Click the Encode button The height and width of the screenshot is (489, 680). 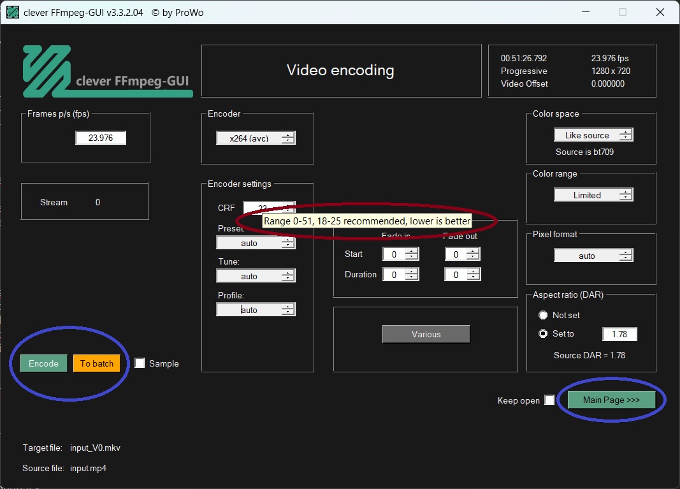coord(44,363)
